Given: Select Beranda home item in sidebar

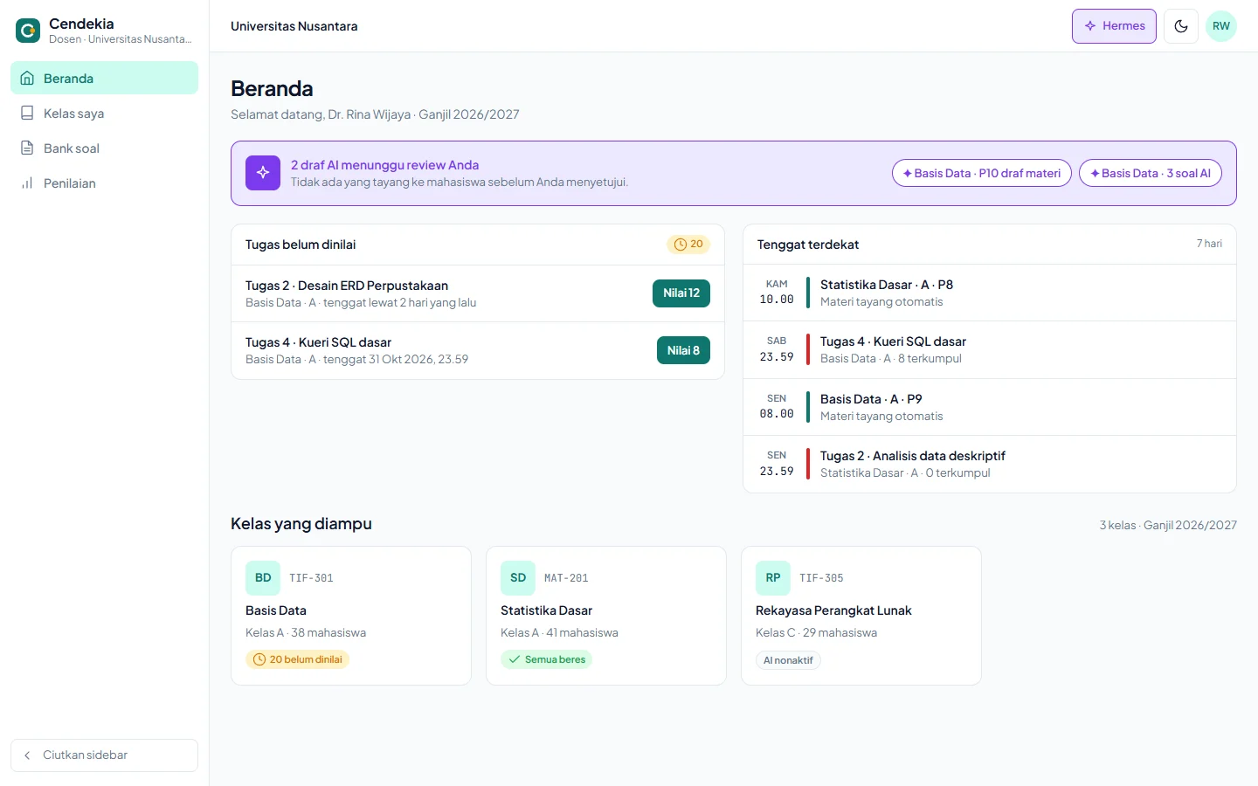Looking at the screenshot, I should point(104,79).
